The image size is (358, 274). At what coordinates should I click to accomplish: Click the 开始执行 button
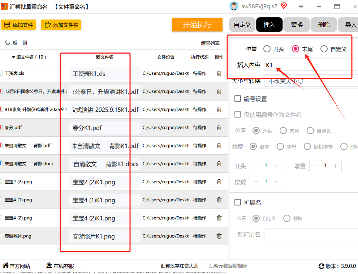click(197, 25)
